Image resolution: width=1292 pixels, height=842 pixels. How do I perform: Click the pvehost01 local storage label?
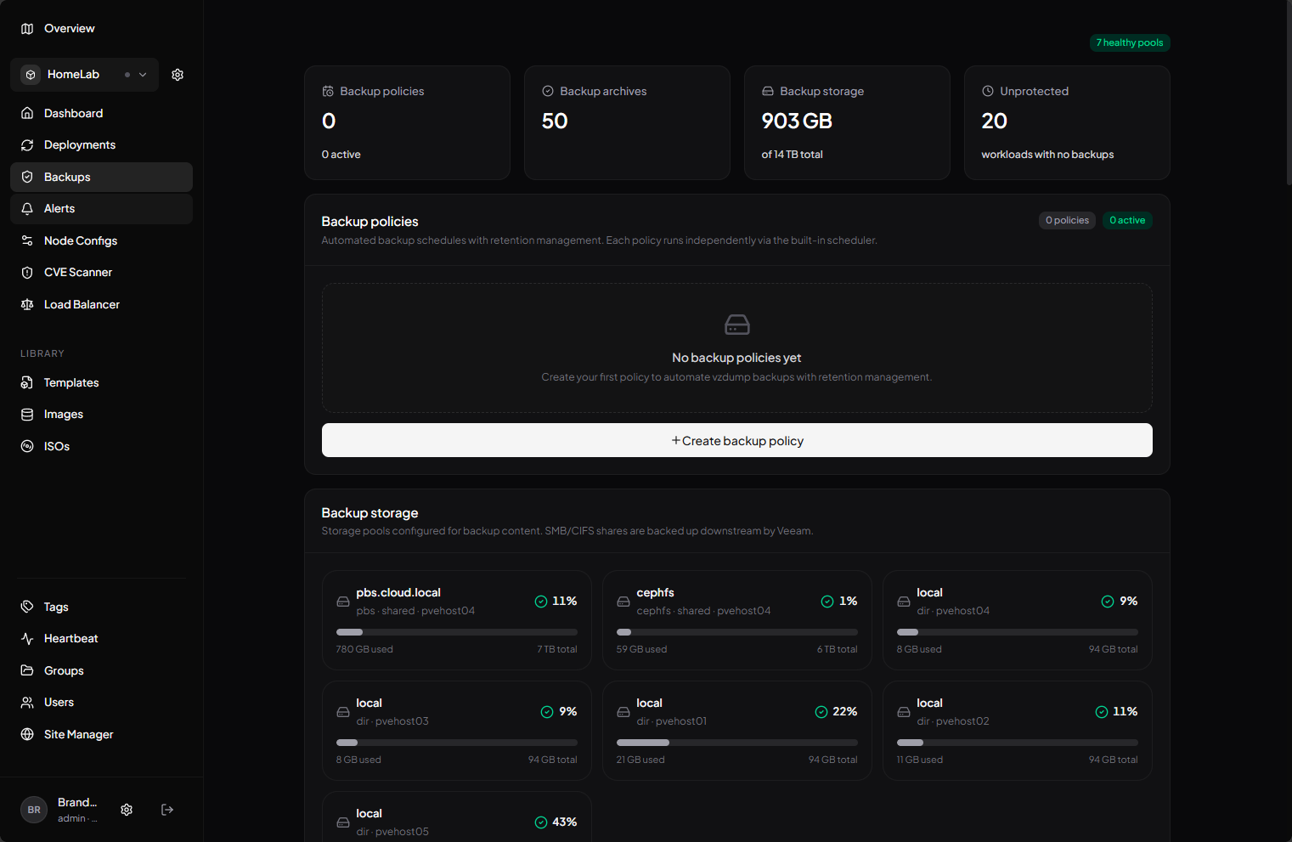coord(649,704)
